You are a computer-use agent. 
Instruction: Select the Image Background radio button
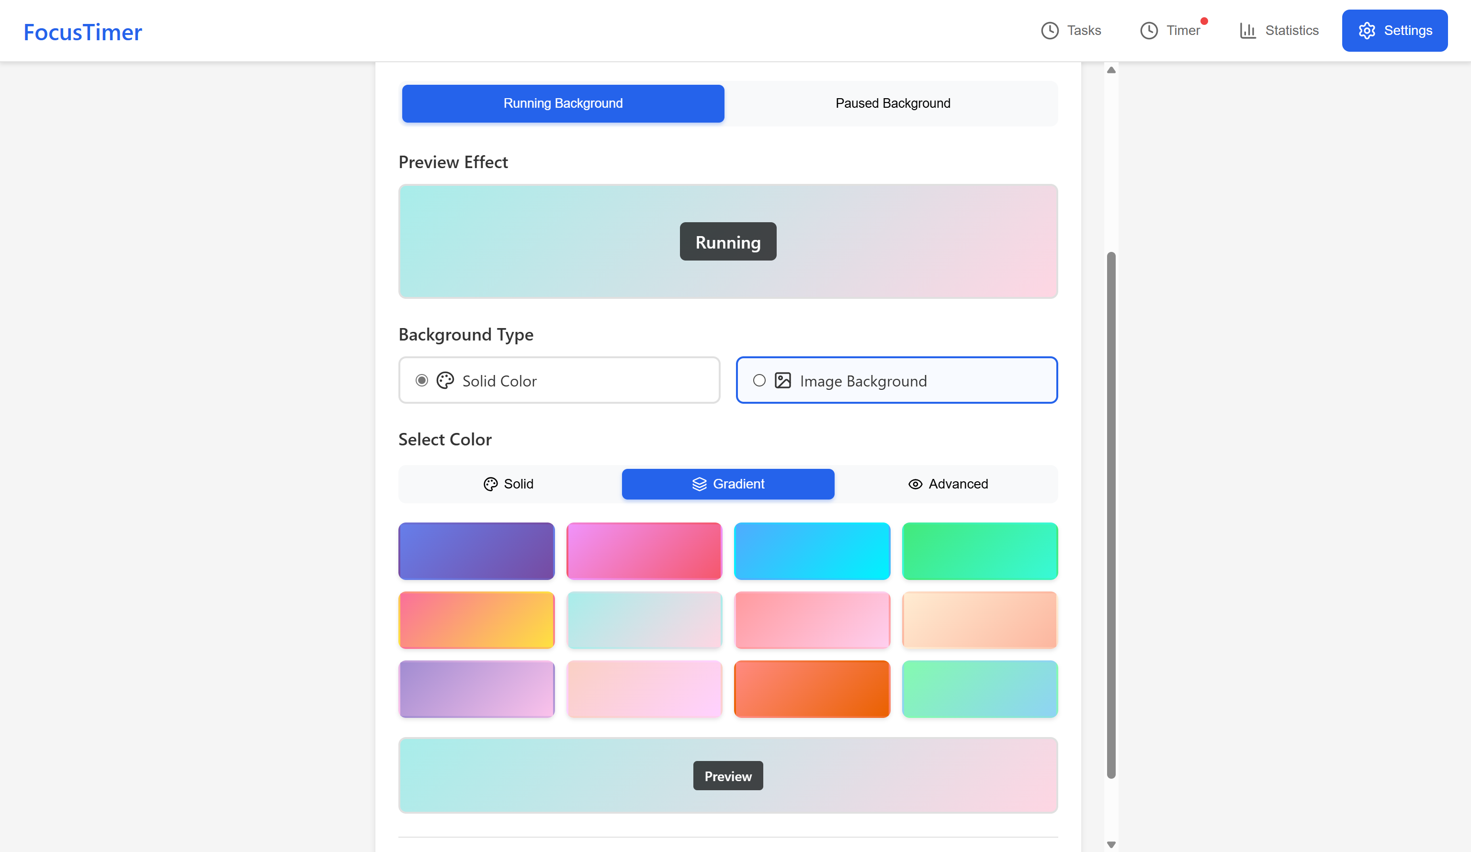click(759, 381)
